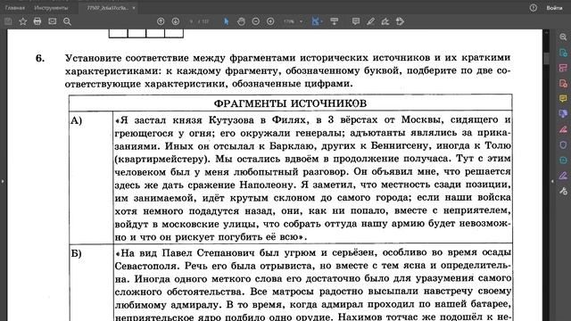Click the word Севастополя in fragment Б
The width and height of the screenshot is (571, 321).
coord(145,266)
